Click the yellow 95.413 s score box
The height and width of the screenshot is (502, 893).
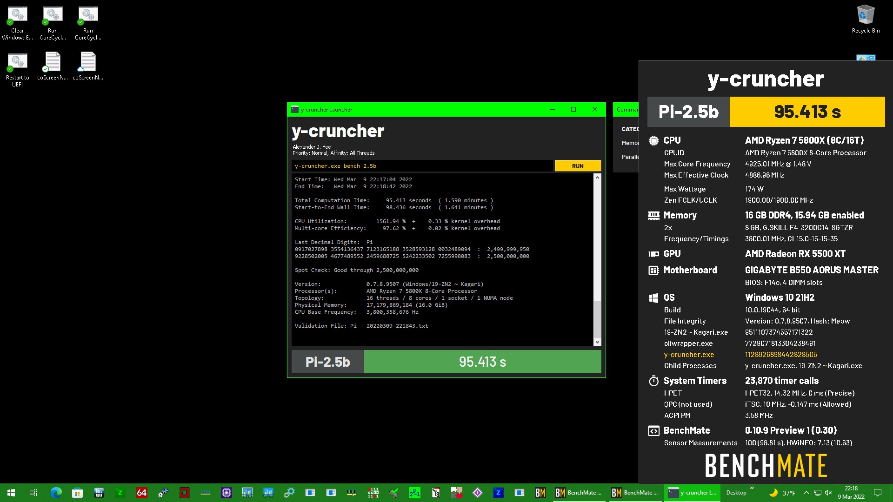(x=807, y=112)
